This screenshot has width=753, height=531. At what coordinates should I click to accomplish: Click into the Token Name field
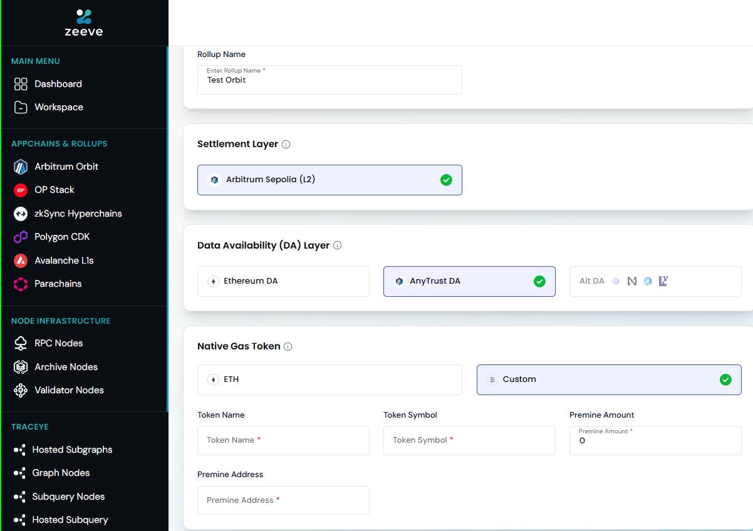pos(283,440)
